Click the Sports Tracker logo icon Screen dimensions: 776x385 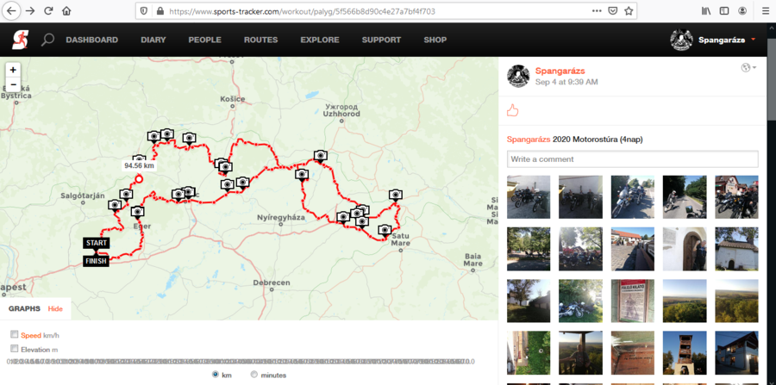(21, 40)
